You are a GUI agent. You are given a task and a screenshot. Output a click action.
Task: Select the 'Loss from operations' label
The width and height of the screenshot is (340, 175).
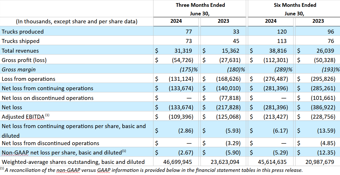click(x=29, y=79)
